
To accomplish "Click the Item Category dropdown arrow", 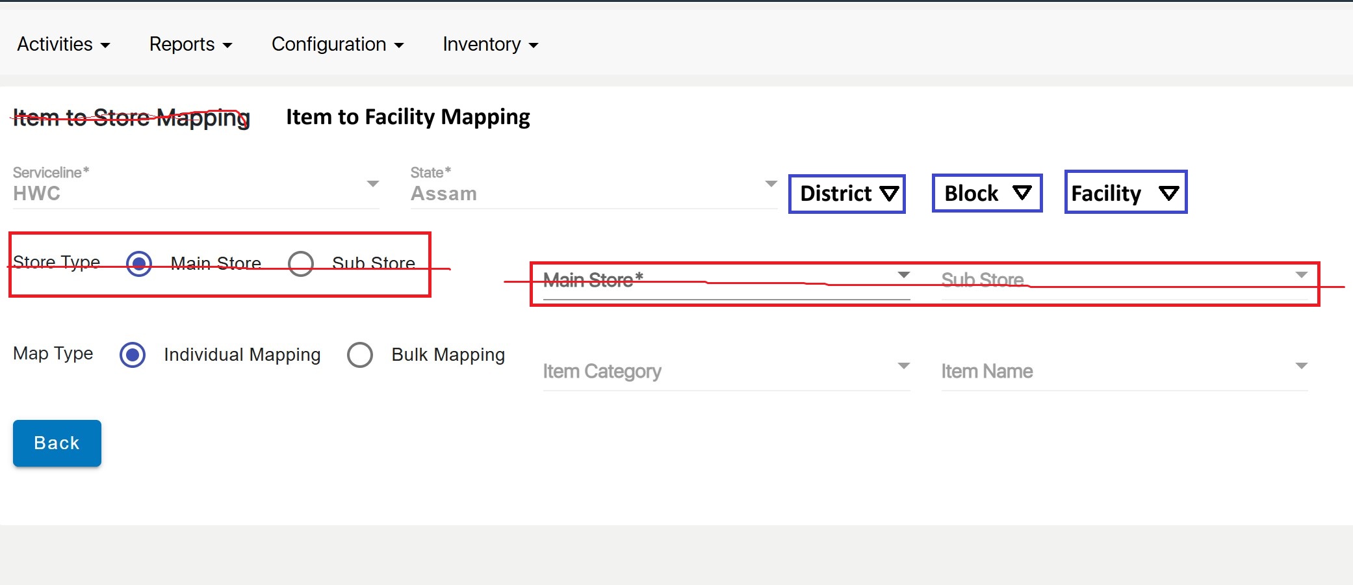I will click(903, 366).
